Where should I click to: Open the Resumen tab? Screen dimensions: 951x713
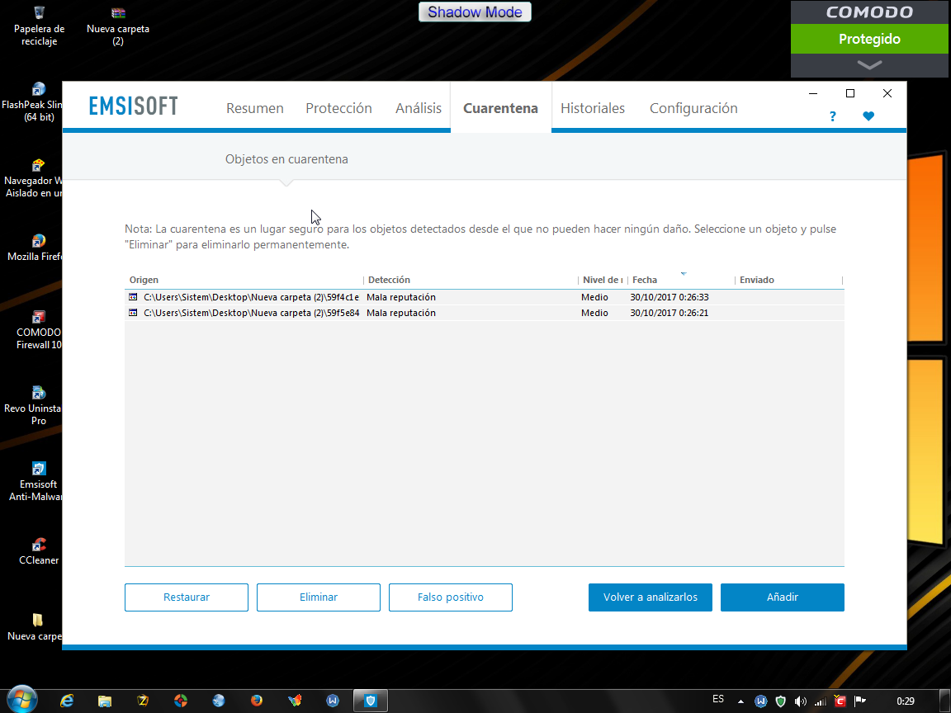point(255,108)
